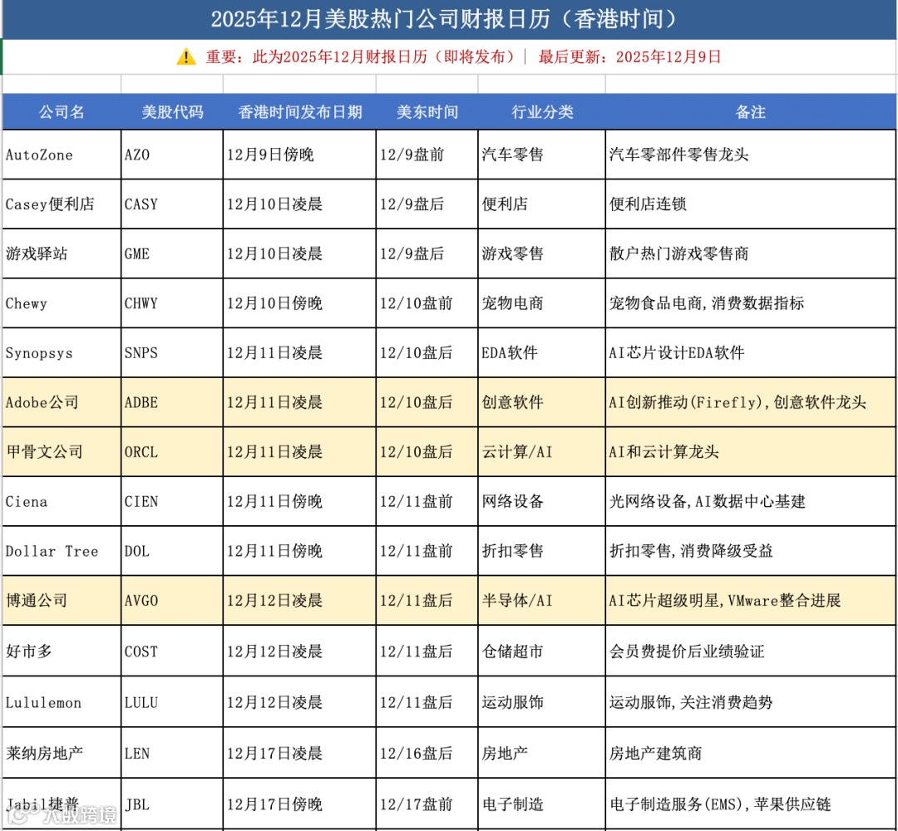Image resolution: width=898 pixels, height=831 pixels.
Task: Click the '网络设备' industry cell
Action: [542, 501]
